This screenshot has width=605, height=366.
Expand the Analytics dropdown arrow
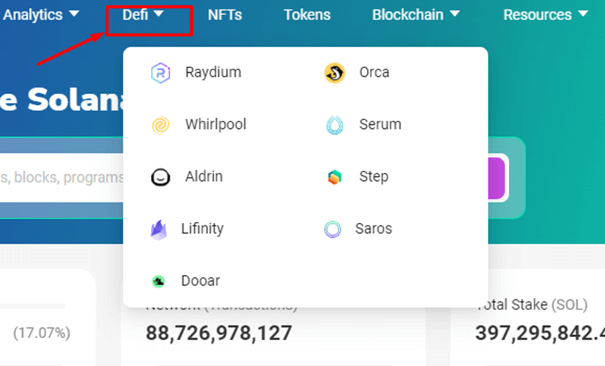[74, 14]
